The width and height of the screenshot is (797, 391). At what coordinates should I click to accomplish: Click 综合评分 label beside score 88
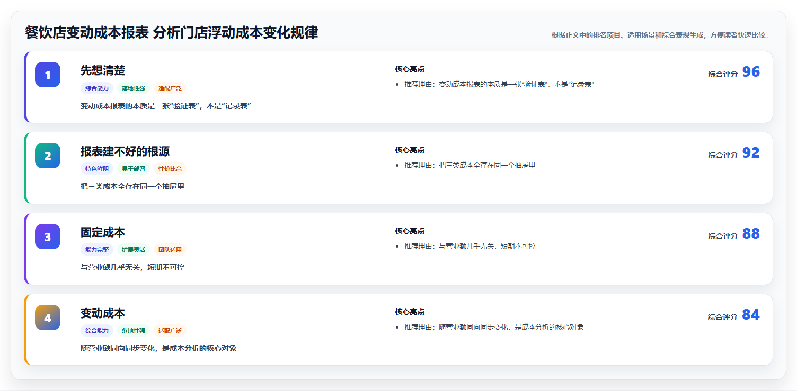[x=723, y=236]
